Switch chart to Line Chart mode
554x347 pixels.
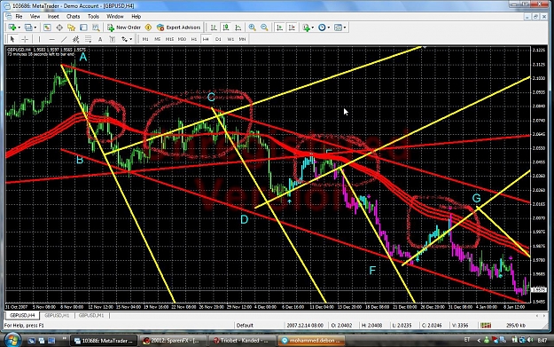point(238,28)
